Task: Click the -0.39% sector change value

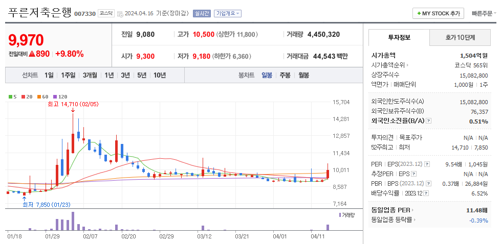Action: pos(478,220)
